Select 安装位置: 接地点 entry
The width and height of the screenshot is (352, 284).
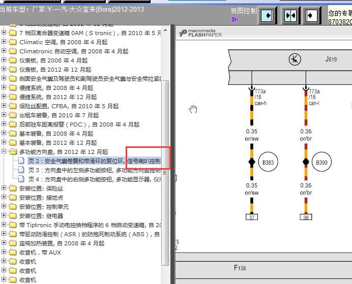(41, 198)
